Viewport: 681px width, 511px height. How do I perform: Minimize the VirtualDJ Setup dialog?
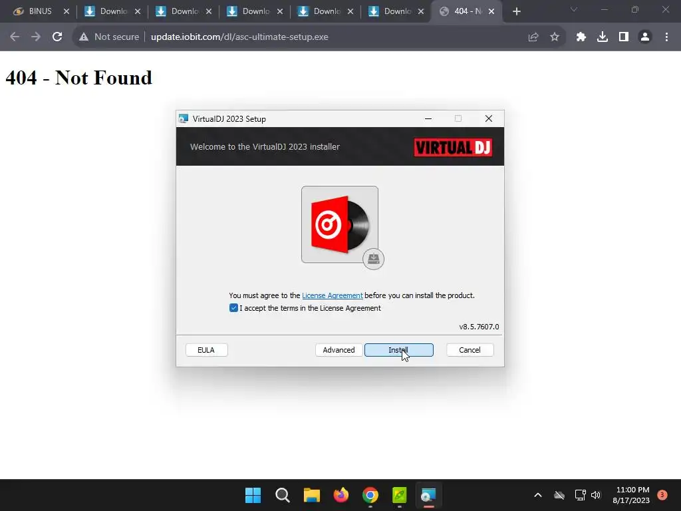[428, 118]
